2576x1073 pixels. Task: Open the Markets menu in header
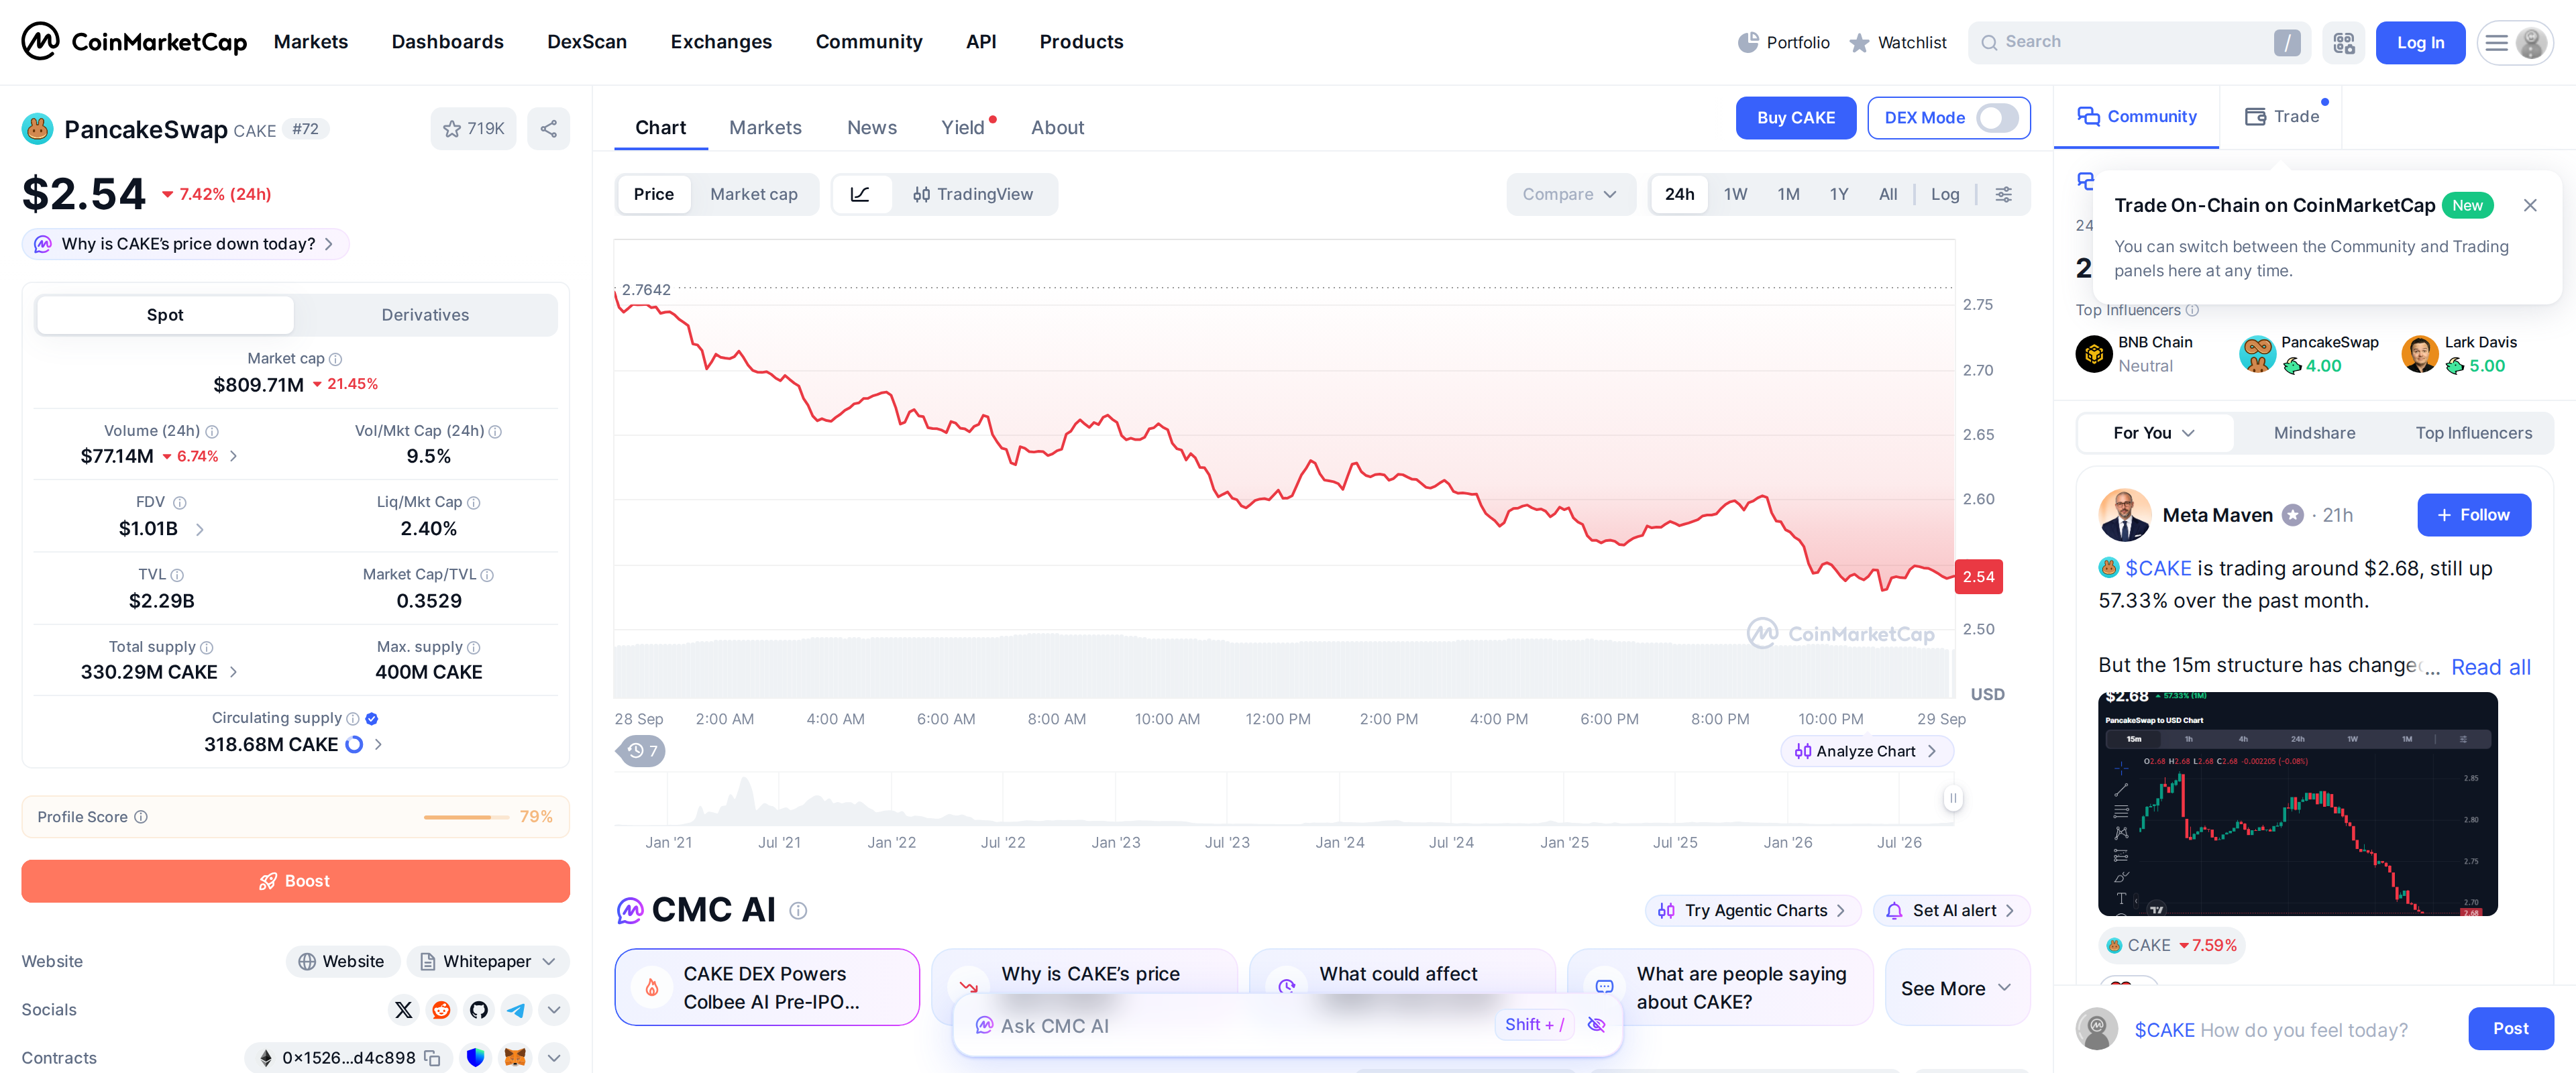[311, 42]
